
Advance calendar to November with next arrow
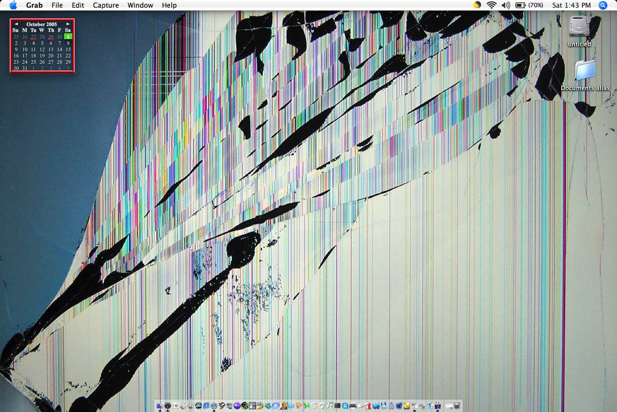[68, 24]
